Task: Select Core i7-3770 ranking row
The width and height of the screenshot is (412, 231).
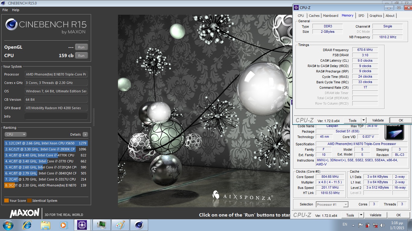Action: point(46,161)
